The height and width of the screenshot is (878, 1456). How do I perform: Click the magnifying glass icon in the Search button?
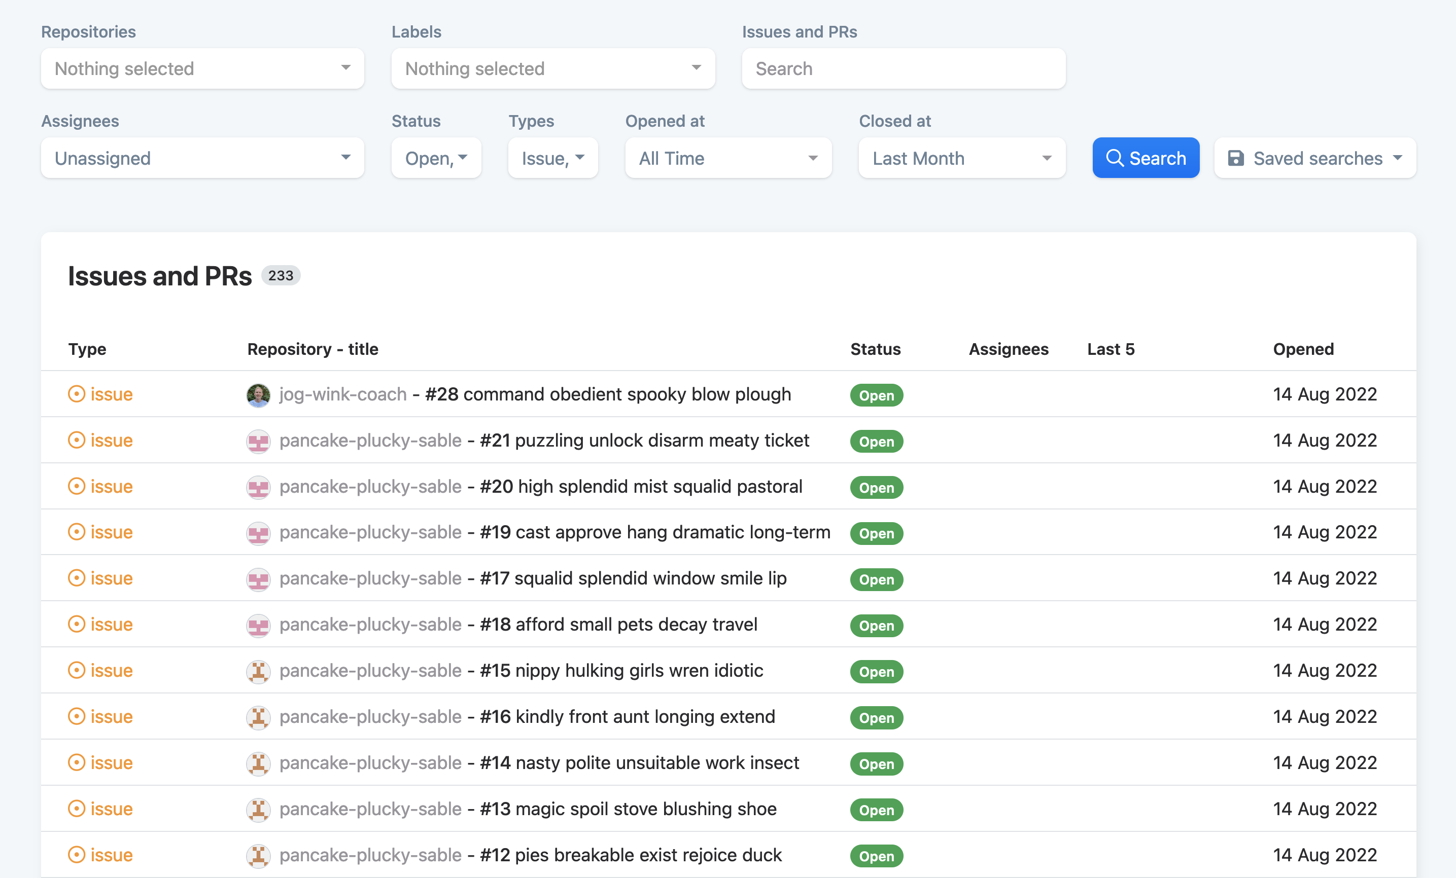[1115, 158]
